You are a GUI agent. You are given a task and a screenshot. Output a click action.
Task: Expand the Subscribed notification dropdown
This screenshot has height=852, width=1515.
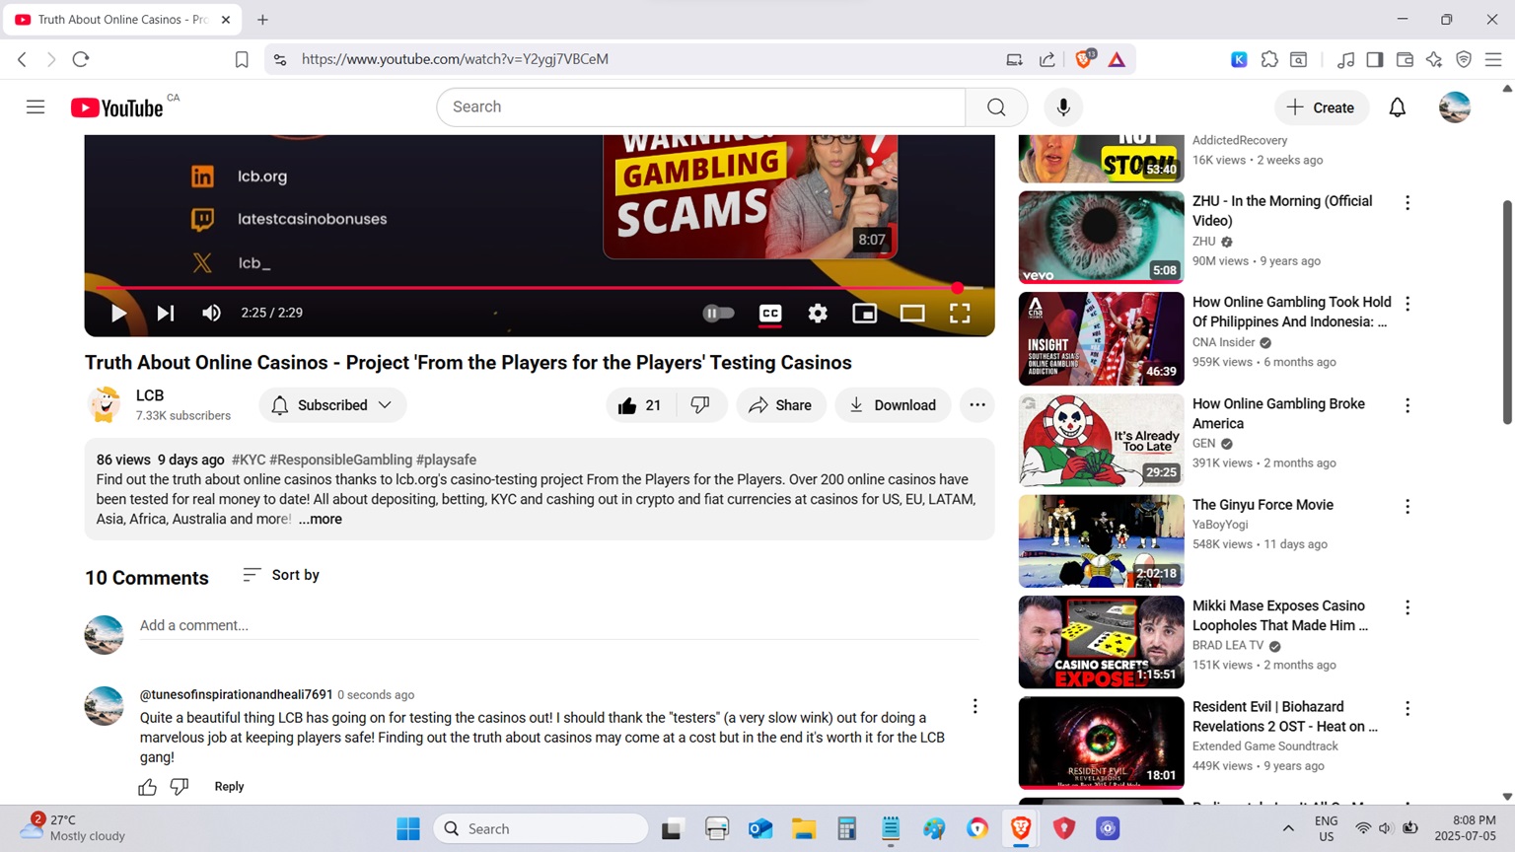[332, 405]
